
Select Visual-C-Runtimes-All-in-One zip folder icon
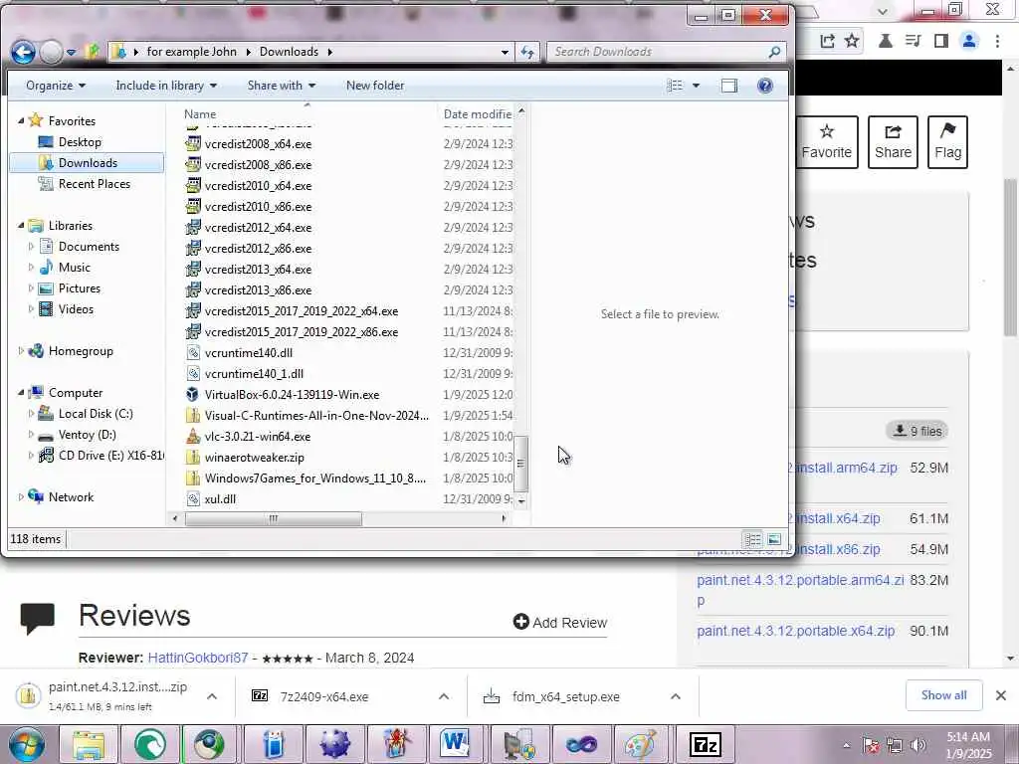pos(193,416)
